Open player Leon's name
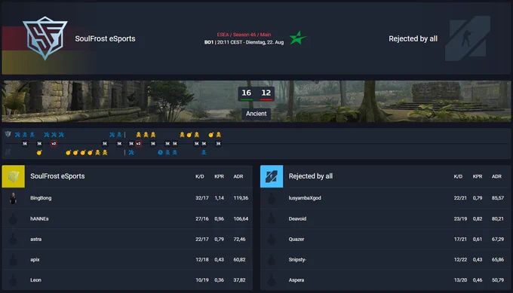This screenshot has width=513, height=293. point(35,280)
